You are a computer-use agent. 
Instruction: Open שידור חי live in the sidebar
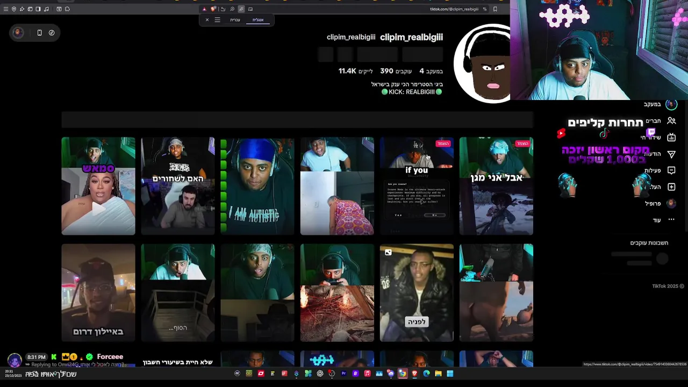(658, 138)
